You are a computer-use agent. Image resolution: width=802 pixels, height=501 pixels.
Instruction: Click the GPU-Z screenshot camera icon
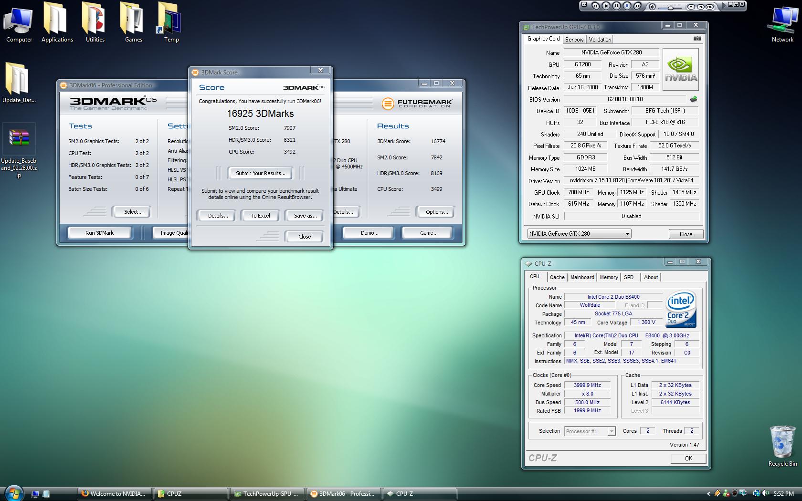click(697, 39)
